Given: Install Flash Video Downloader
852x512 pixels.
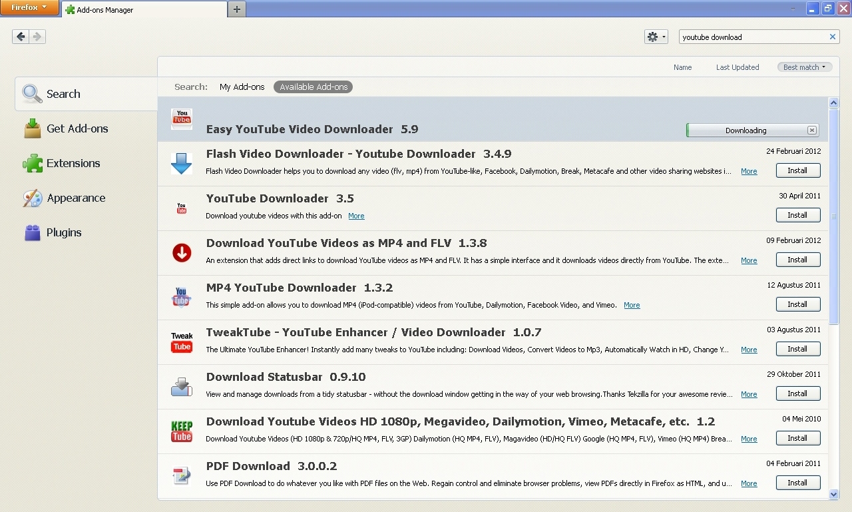Looking at the screenshot, I should 798,170.
